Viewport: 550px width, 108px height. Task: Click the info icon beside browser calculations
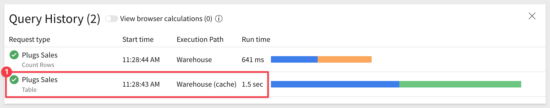click(x=219, y=19)
